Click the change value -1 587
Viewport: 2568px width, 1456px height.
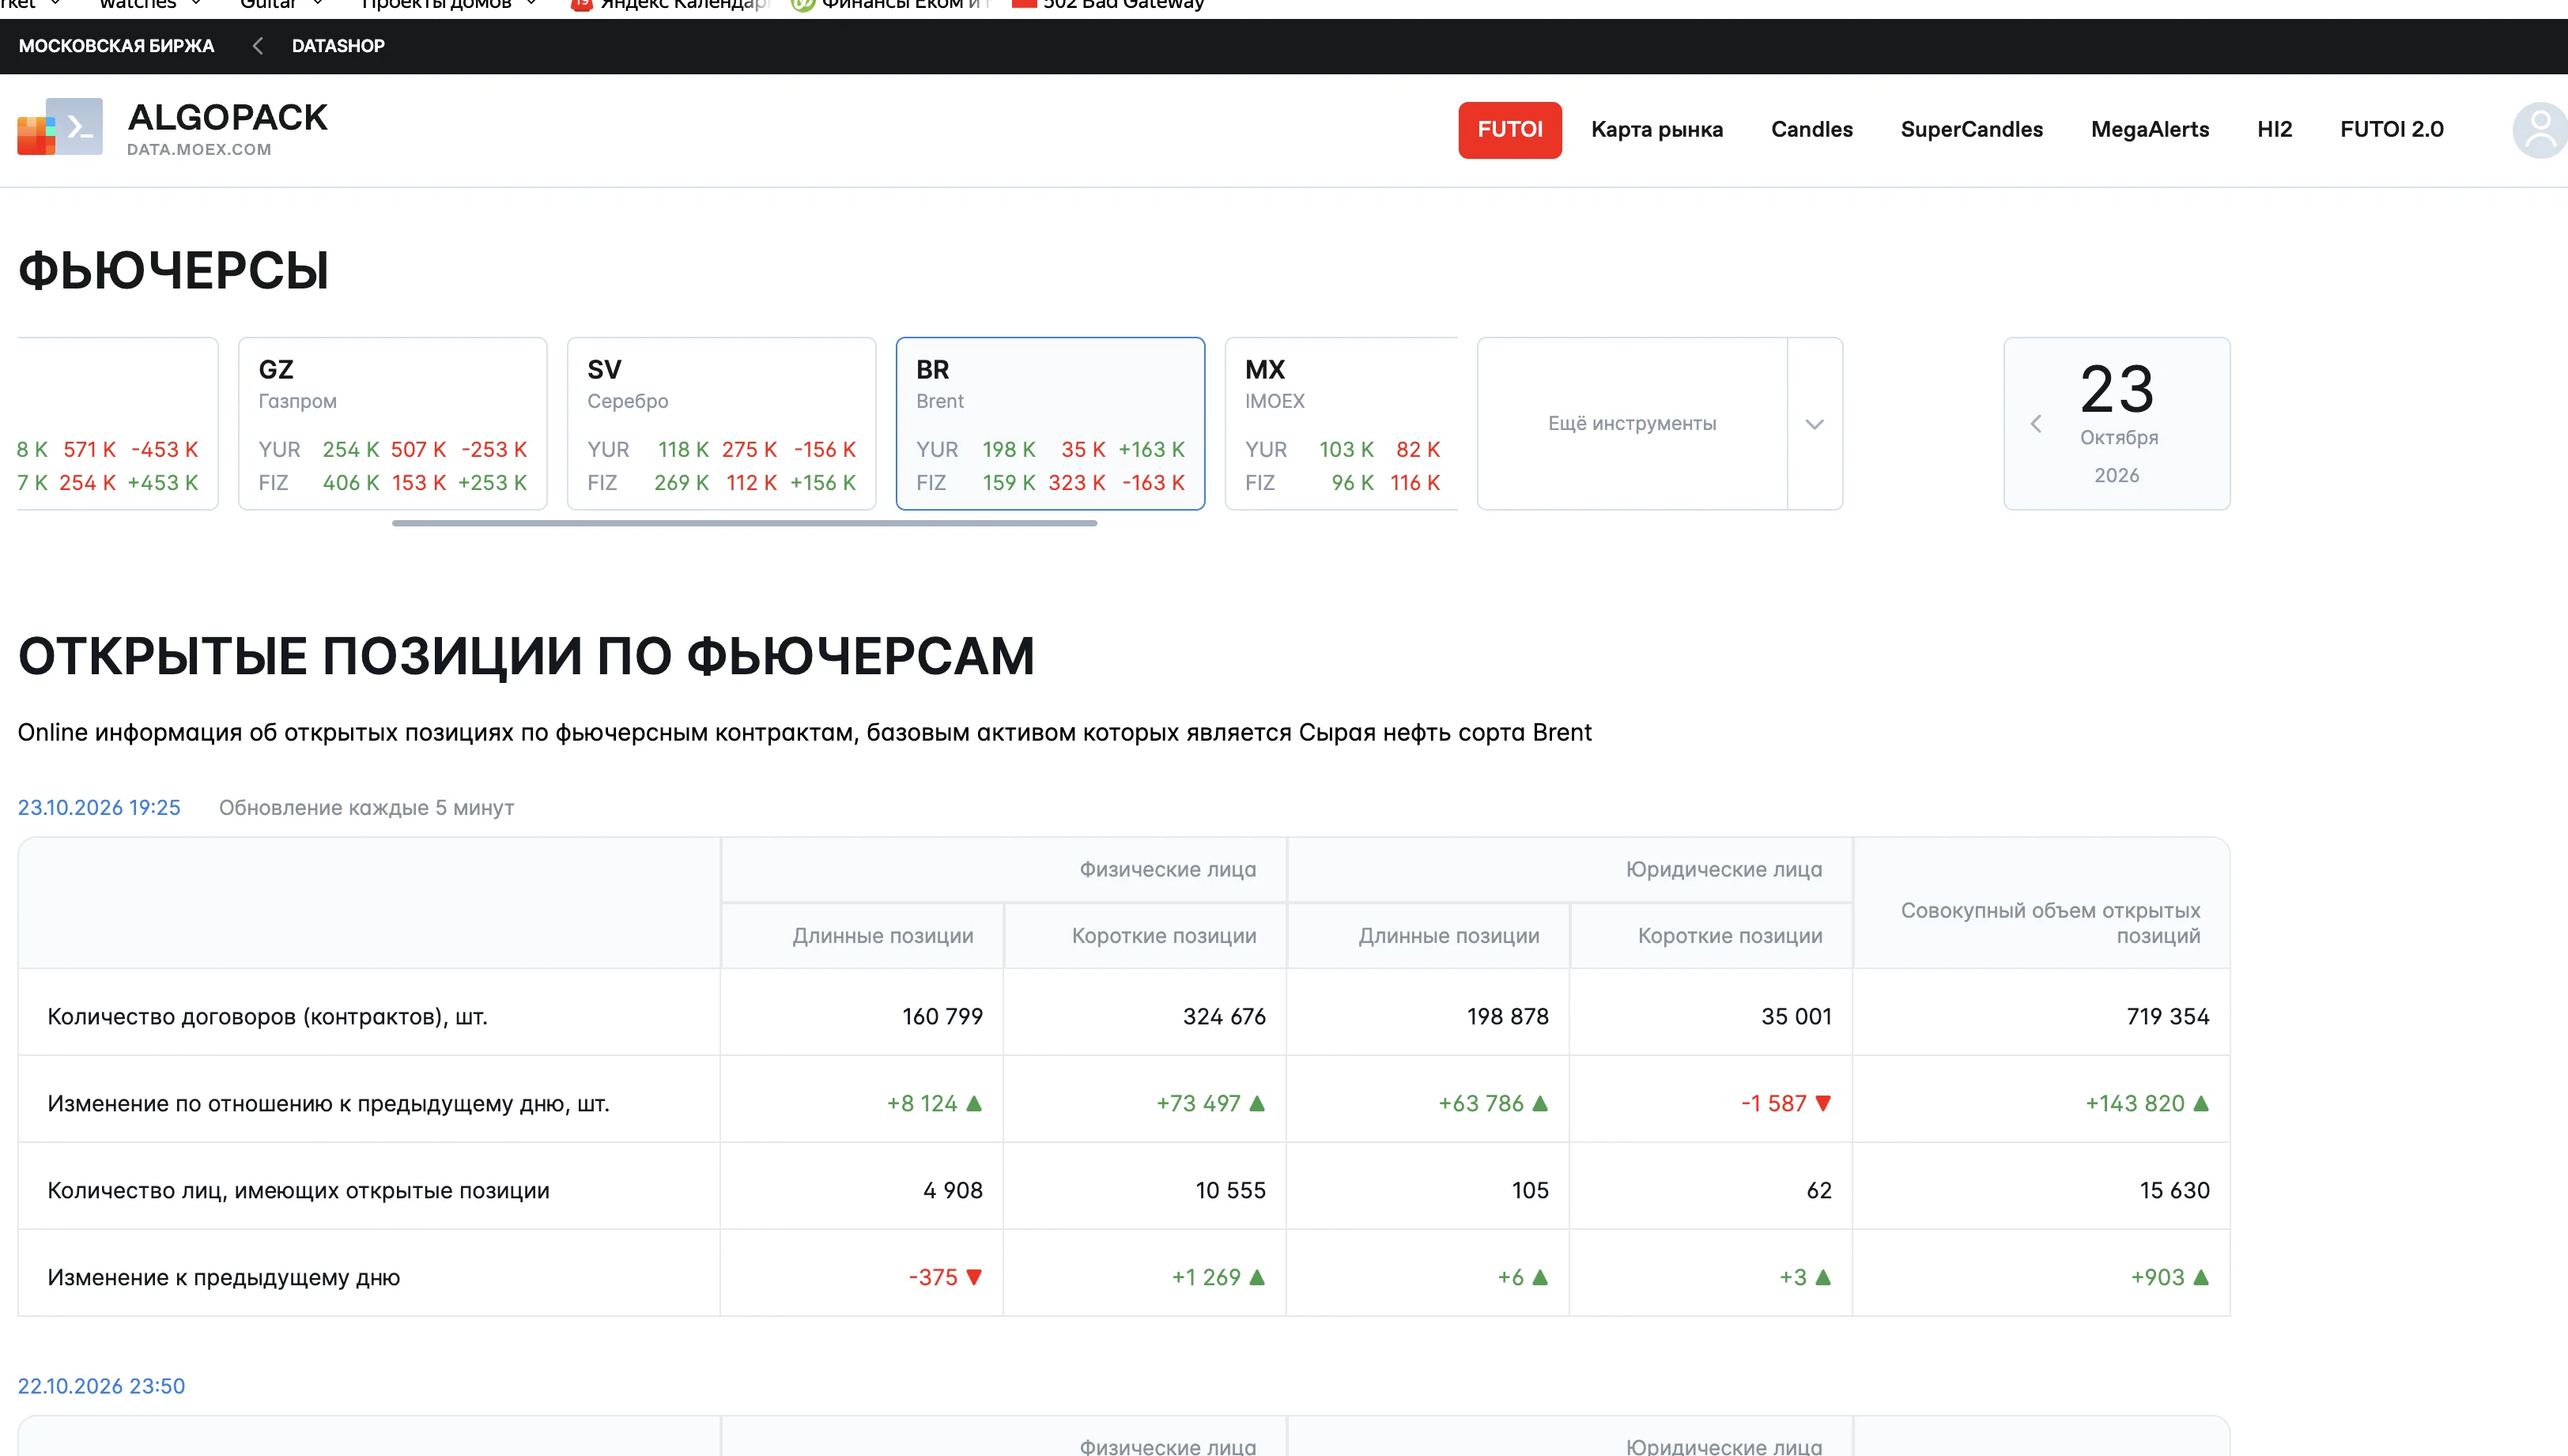(1774, 1103)
